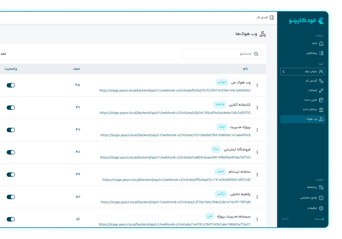Click the ساختار داده structure icon

click(321, 110)
